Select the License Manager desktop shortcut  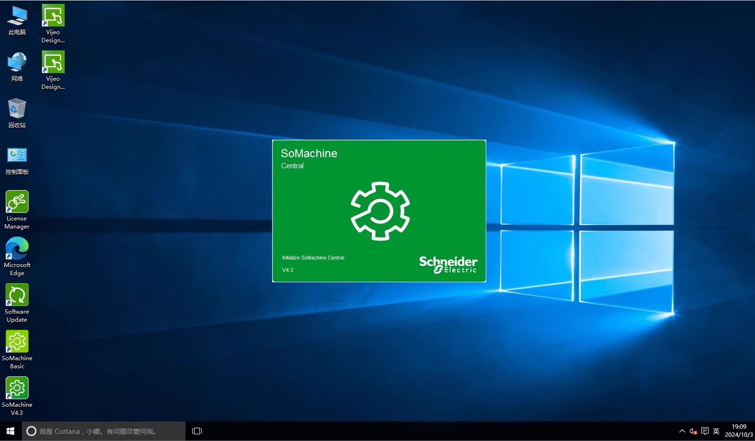tap(17, 210)
